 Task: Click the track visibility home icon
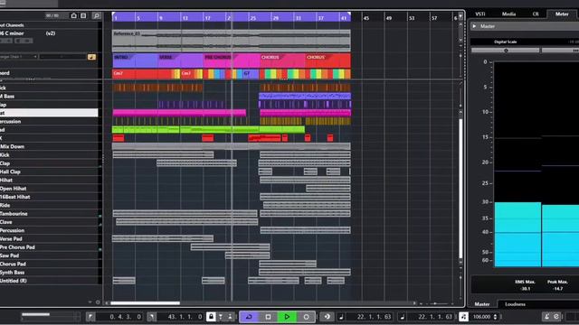[x=73, y=15]
